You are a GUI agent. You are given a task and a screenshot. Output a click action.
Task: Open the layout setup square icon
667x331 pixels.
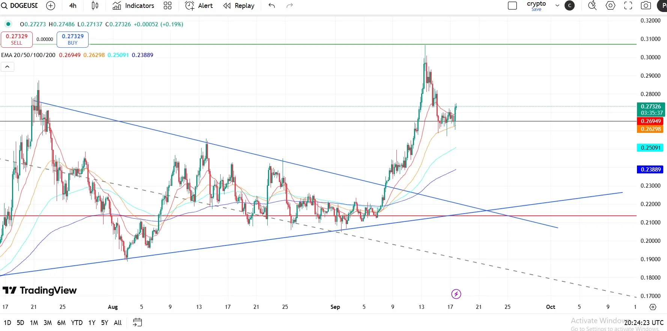[x=512, y=6]
